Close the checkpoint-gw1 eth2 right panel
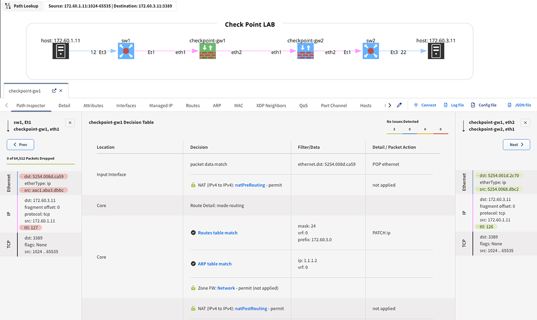Viewport: 537px width, 320px height. pos(525,123)
